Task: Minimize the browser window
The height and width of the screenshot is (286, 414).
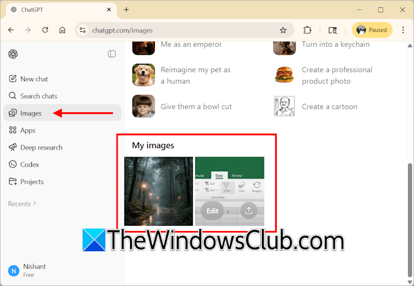Action: click(360, 10)
